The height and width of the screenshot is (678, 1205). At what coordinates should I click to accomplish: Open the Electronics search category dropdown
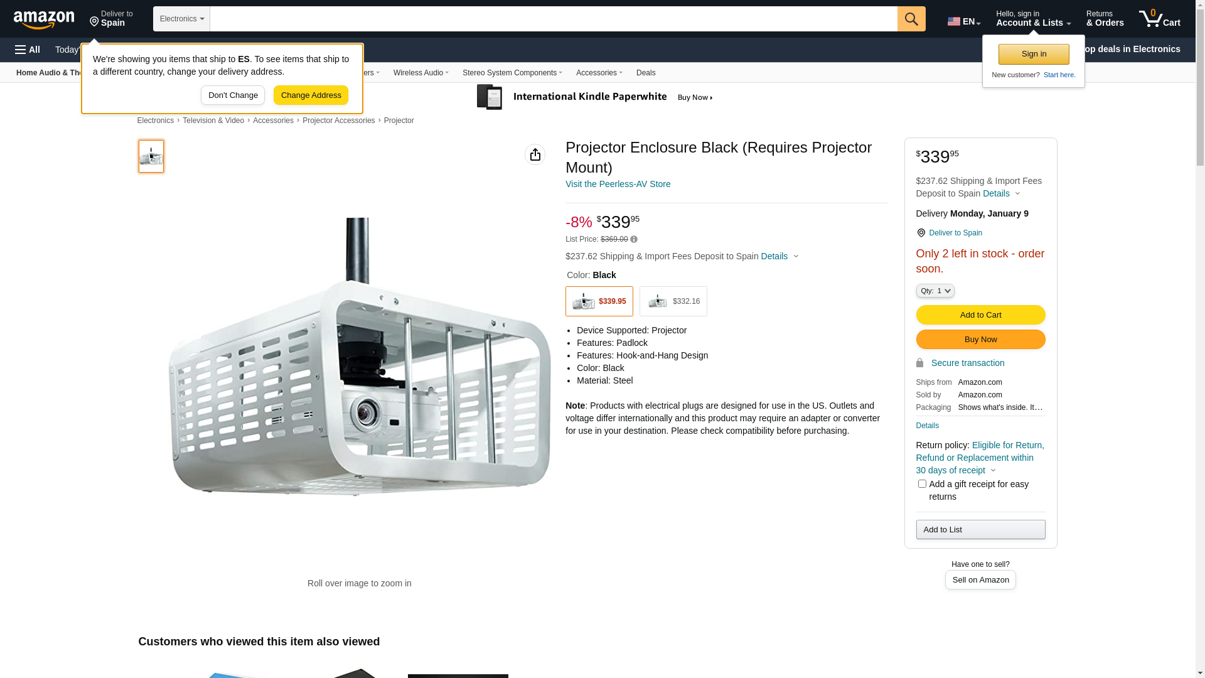point(181,19)
